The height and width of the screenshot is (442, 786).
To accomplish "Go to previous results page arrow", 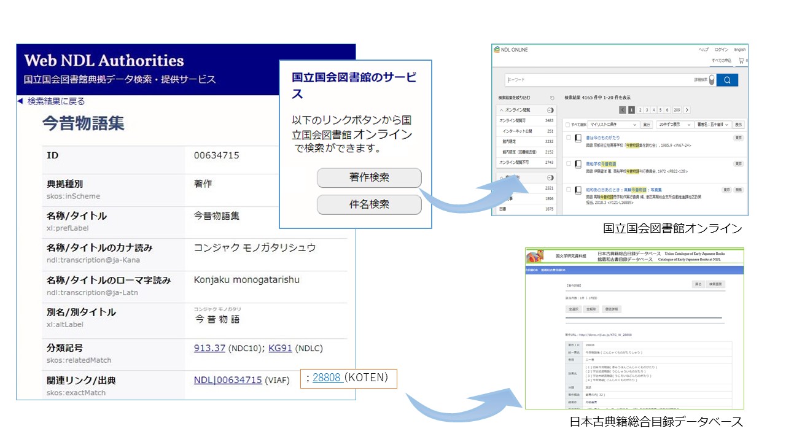I will click(623, 110).
